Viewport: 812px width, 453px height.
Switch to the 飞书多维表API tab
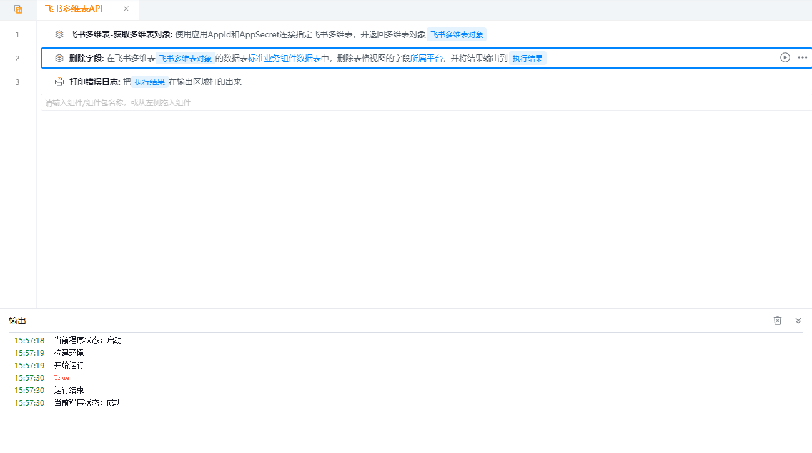74,9
